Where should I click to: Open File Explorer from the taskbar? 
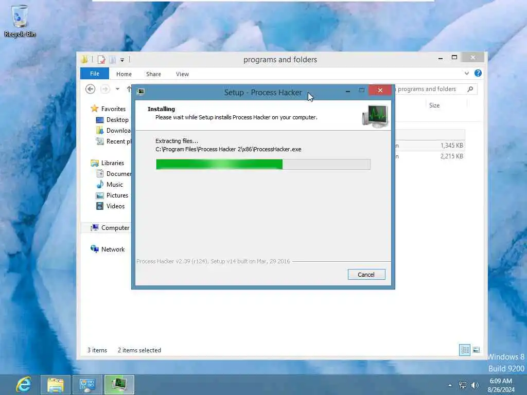pyautogui.click(x=56, y=385)
